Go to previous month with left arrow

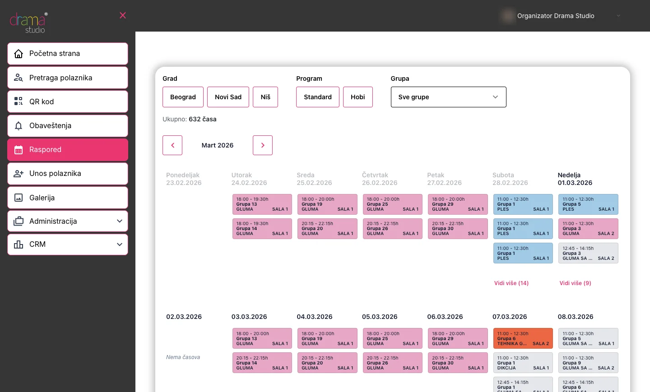pos(172,145)
